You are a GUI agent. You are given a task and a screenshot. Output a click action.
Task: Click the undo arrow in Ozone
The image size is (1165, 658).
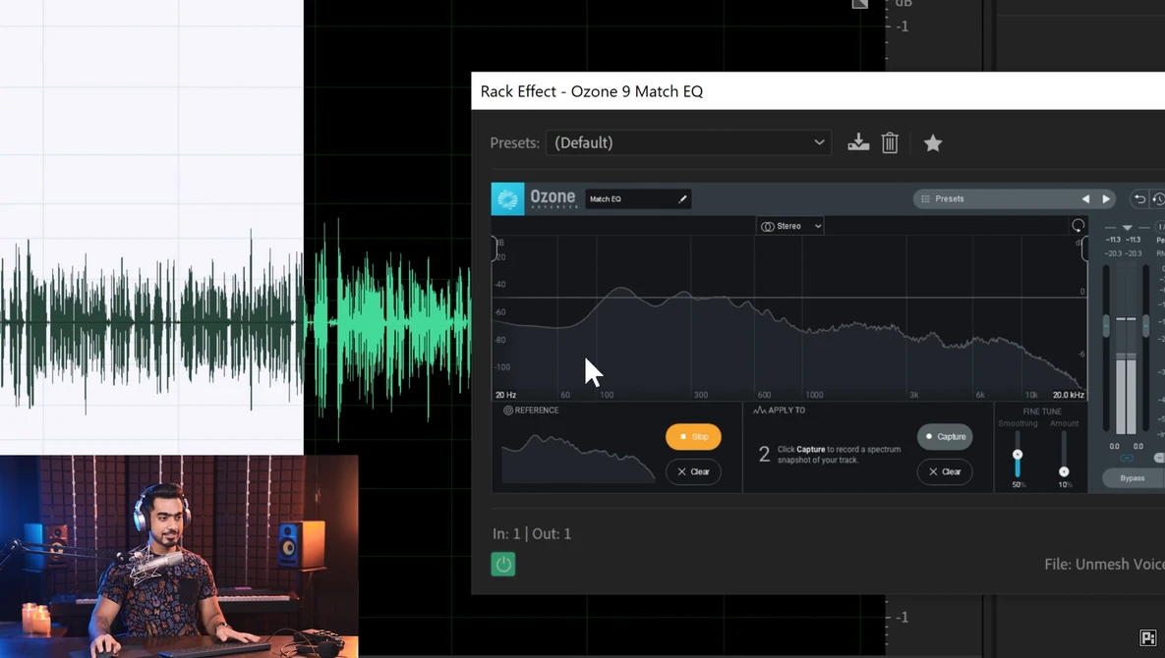(1139, 198)
